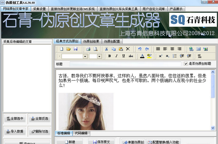Toggle underline formatting
The height and width of the screenshot is (144, 218).
click(123, 56)
